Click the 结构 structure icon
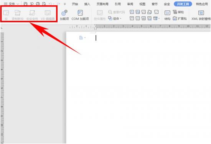The image size is (211, 144). click(167, 15)
